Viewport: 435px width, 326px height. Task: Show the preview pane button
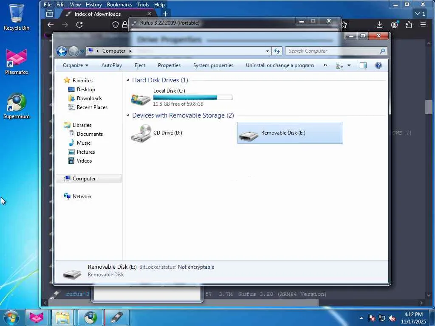click(363, 65)
